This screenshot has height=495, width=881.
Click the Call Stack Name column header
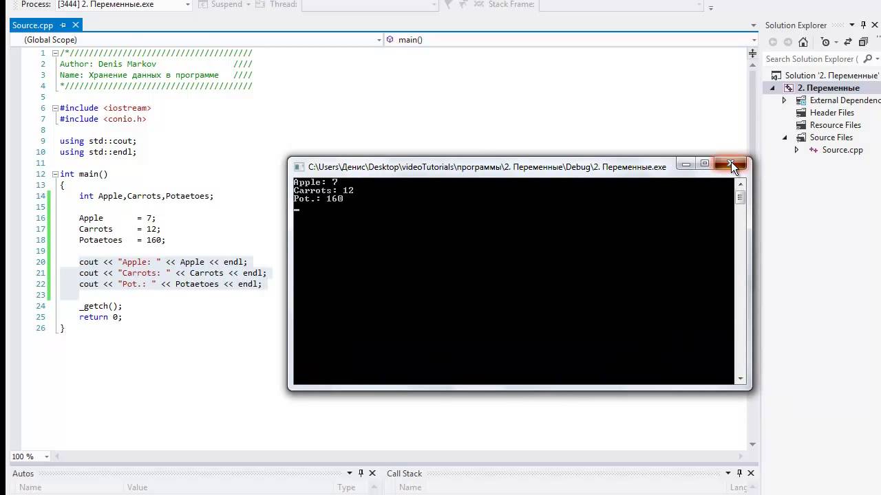click(x=410, y=487)
